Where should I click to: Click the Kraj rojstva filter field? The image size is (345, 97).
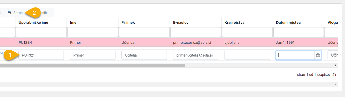point(247,32)
